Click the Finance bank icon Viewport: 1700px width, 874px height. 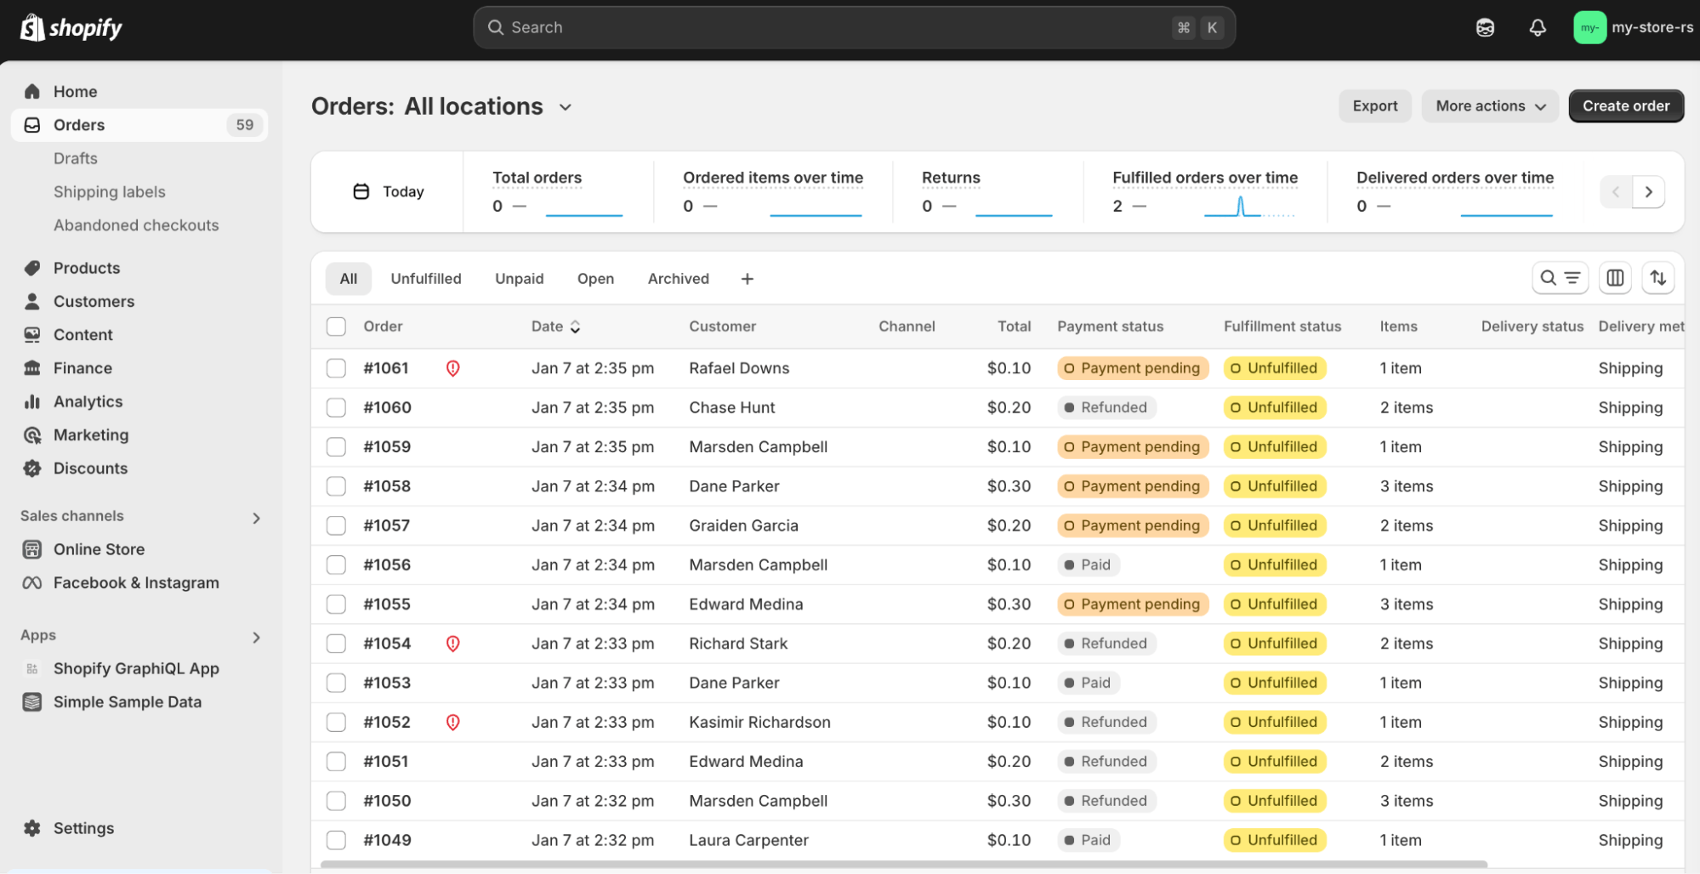pyautogui.click(x=32, y=368)
